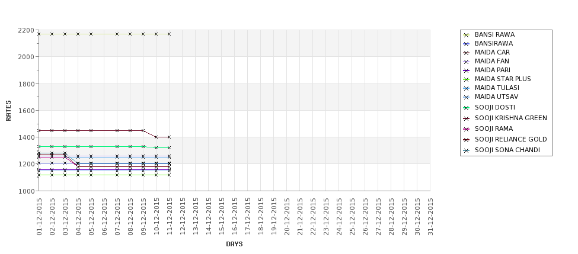578x254 pixels.
Task: Click MAIDA PARI legend label
Action: click(493, 70)
